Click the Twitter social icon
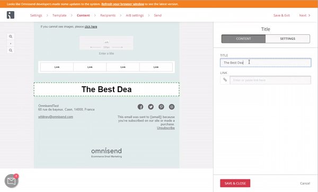Screen dimensions: 318x192 click(151, 107)
